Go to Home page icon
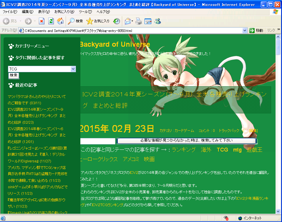 [60, 21]
